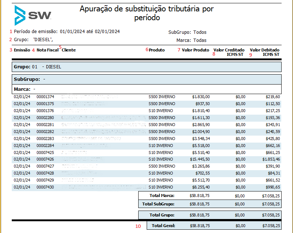Click product value $1.830,00
293x233 pixels.
201,97
